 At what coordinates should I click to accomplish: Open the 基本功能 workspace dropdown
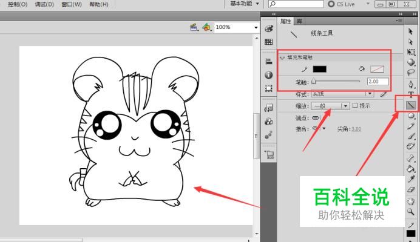245,4
